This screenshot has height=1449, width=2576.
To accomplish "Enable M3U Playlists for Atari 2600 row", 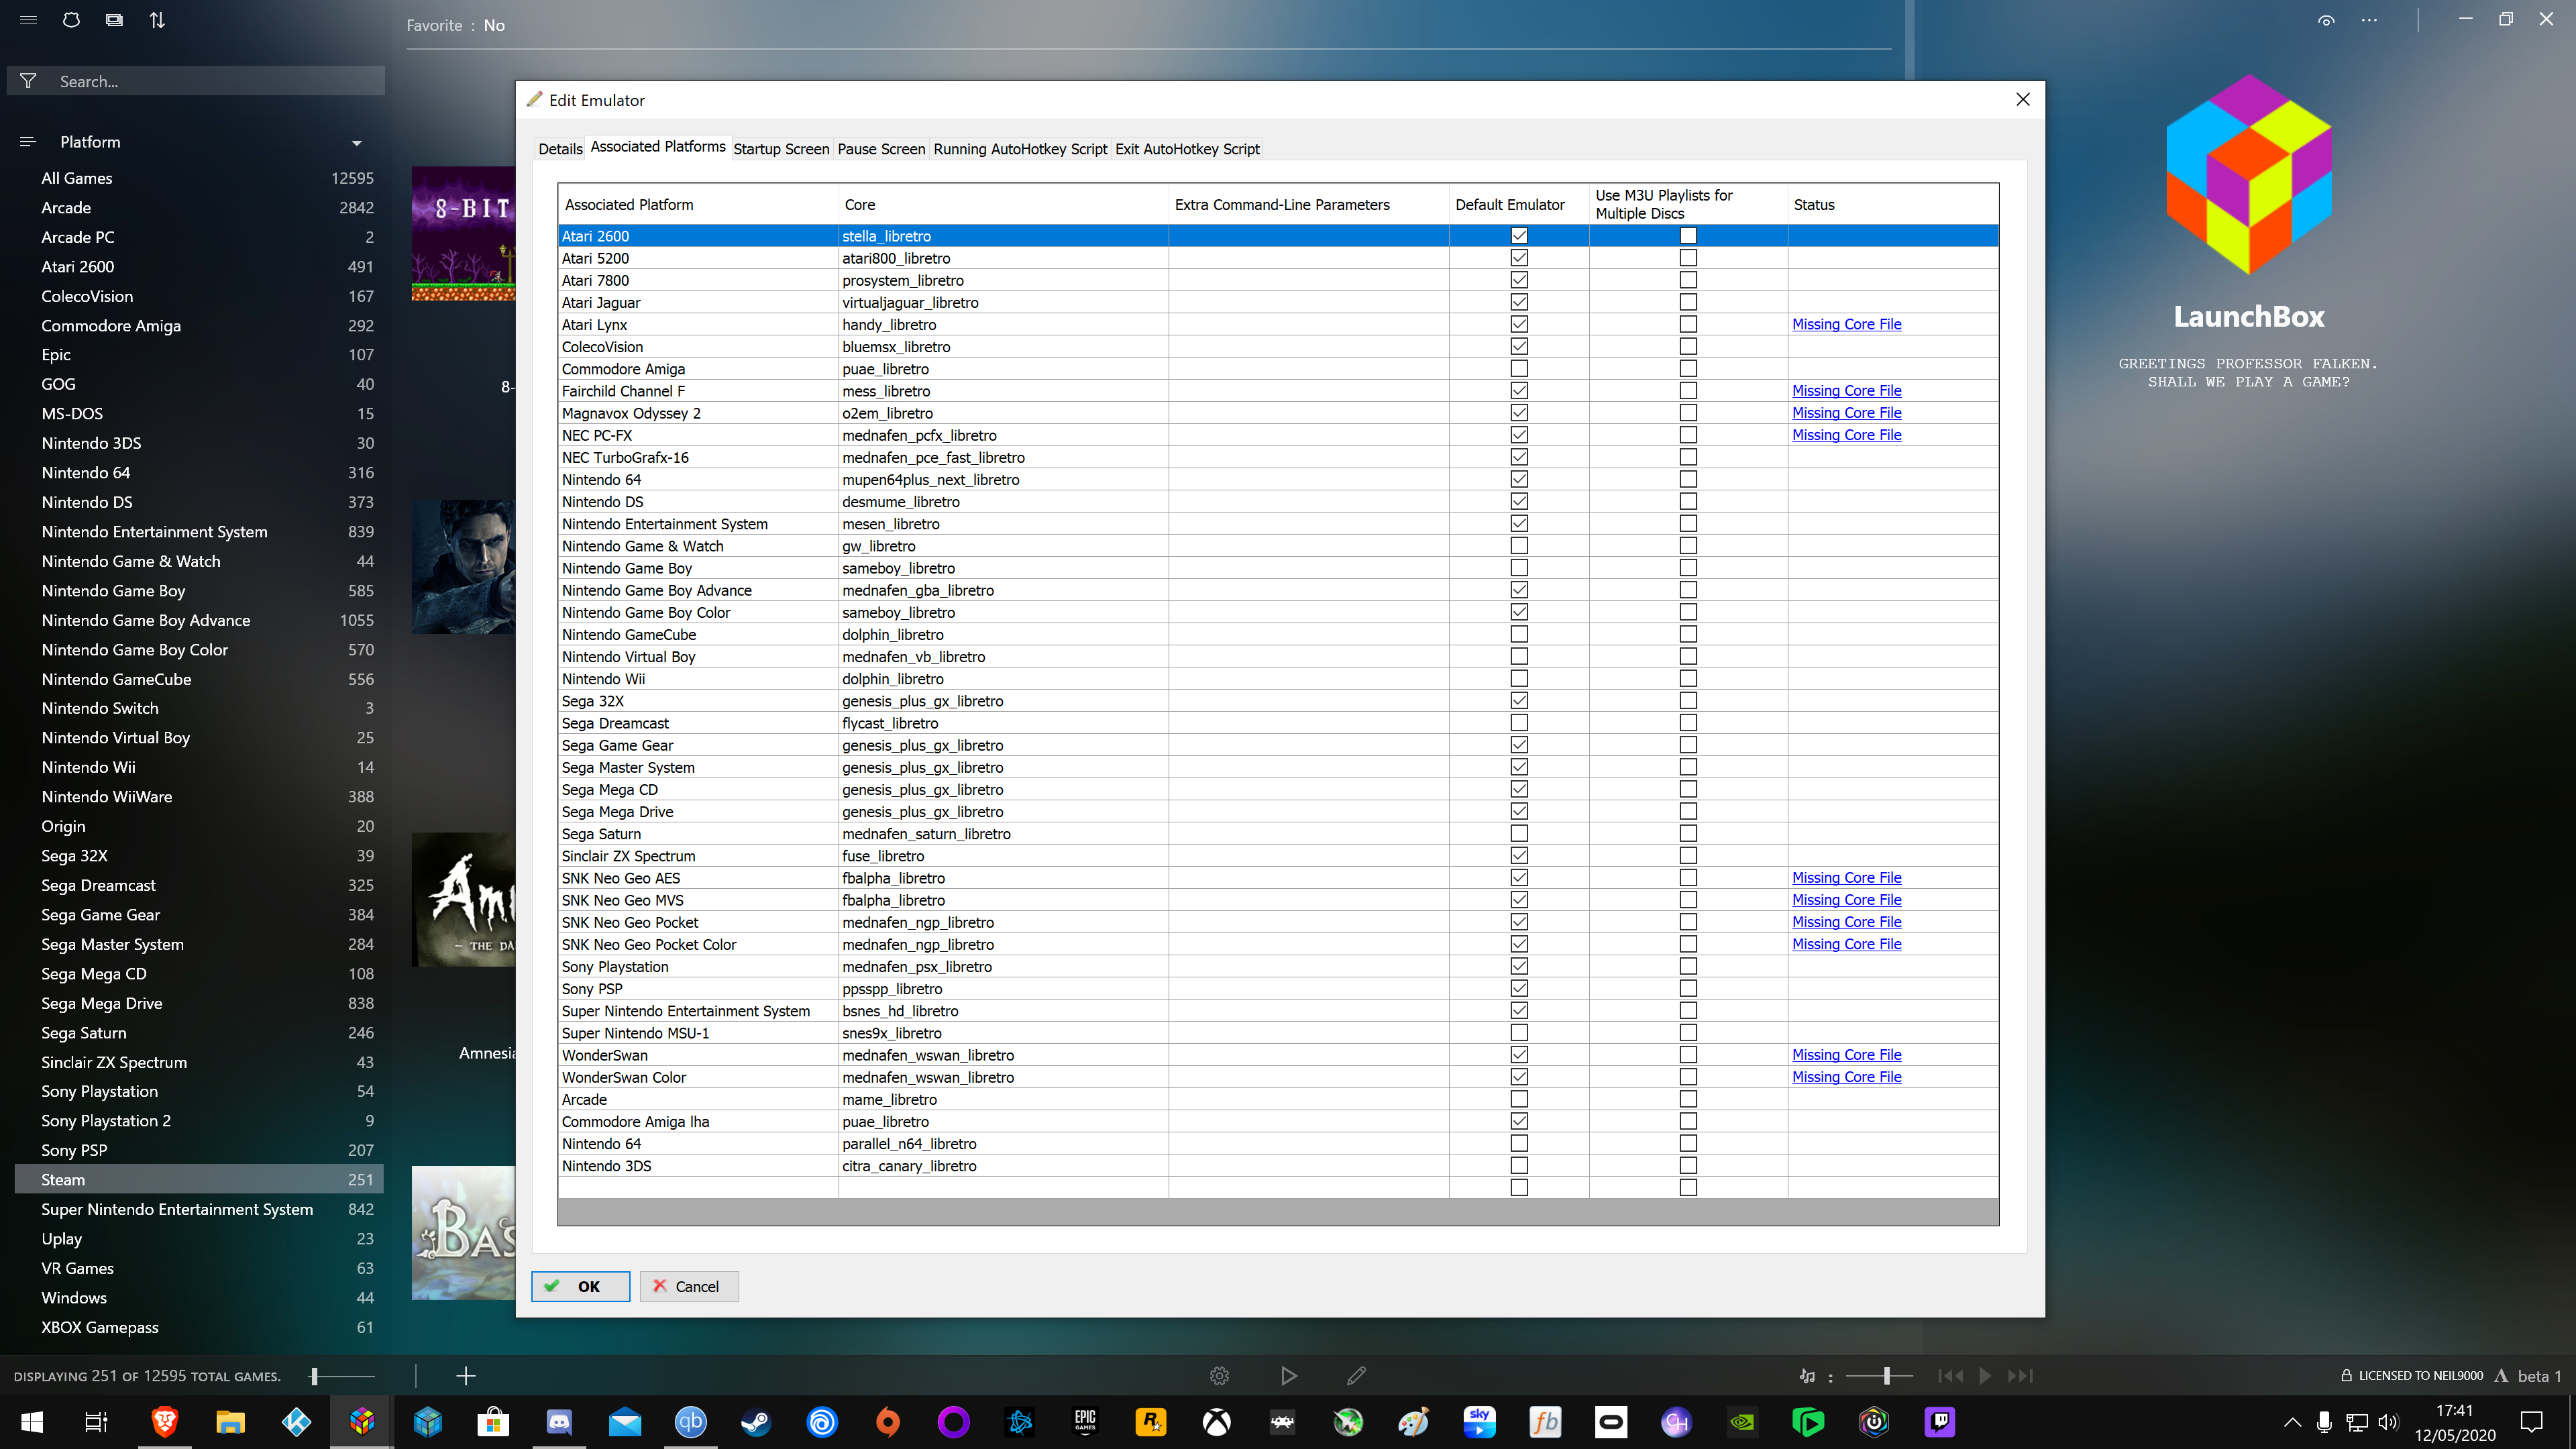I will (x=1688, y=236).
